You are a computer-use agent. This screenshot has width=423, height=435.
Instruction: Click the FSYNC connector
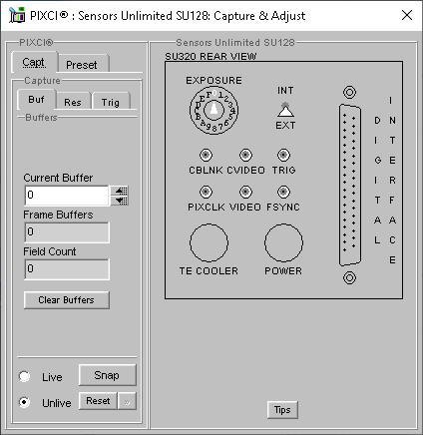pos(283,192)
